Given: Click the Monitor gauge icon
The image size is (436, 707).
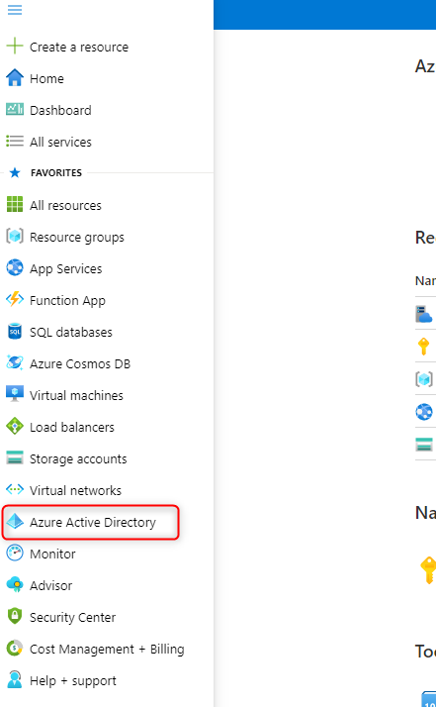Looking at the screenshot, I should (15, 553).
